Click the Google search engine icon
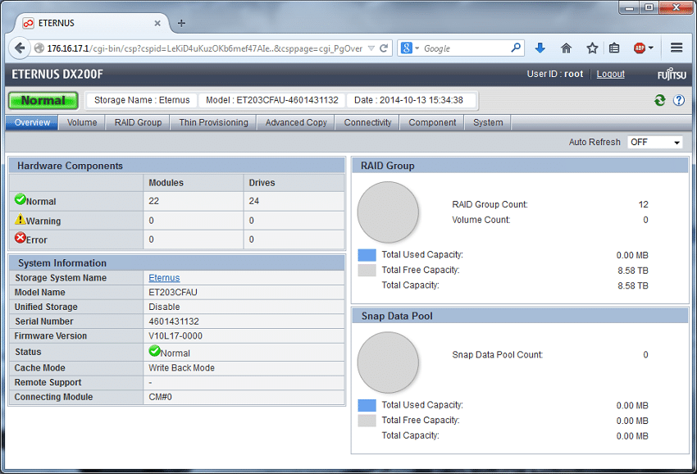The image size is (697, 474). pos(406,48)
